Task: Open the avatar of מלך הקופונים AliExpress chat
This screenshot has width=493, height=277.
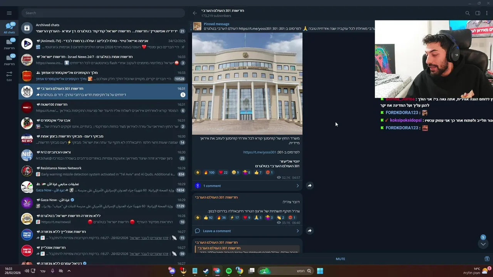Action: click(27, 75)
